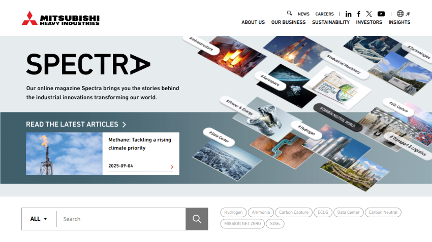Click the #Industrial Machinery hashtag label

(344, 64)
